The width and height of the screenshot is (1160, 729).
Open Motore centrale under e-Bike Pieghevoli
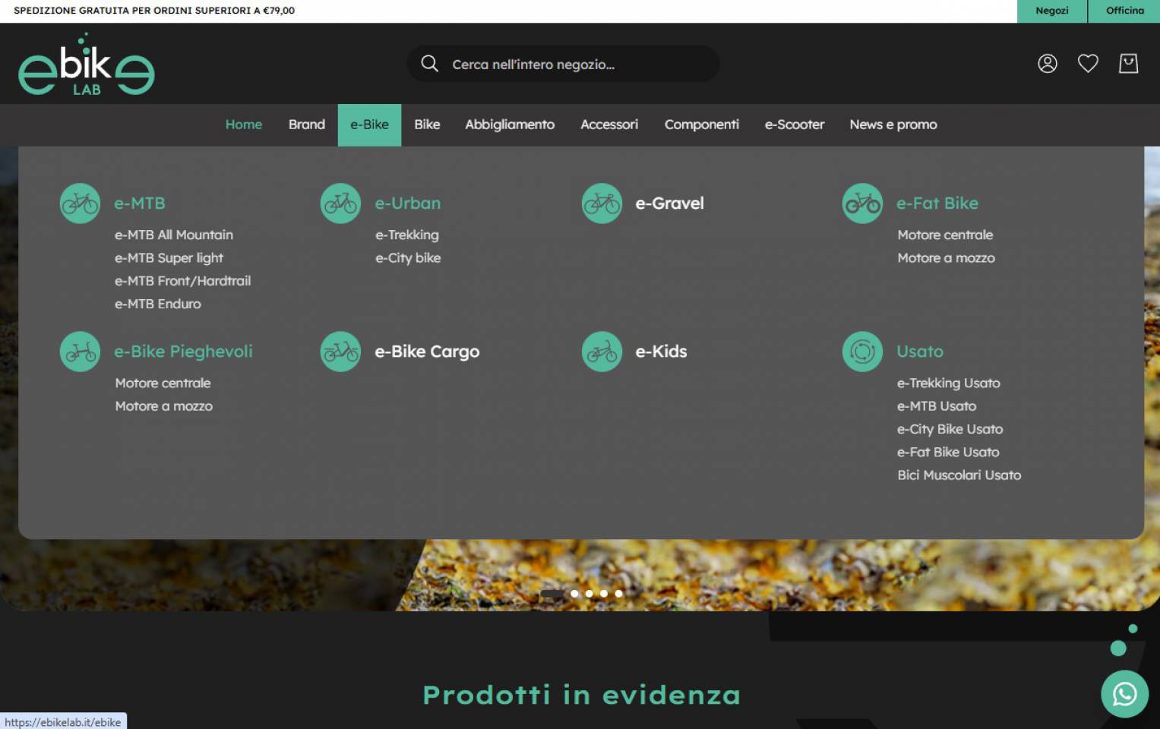coord(163,383)
